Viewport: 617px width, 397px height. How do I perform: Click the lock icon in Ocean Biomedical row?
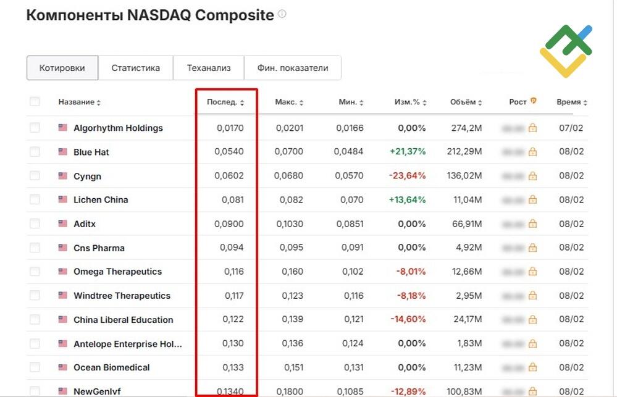click(532, 367)
